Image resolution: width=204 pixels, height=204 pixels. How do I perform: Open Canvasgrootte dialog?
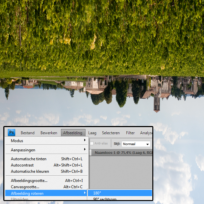click(47, 187)
